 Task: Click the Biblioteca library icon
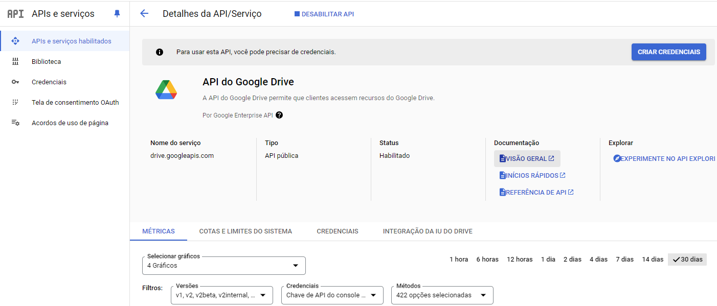pos(15,61)
